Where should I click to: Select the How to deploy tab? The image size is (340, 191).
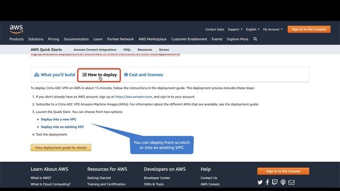(99, 75)
